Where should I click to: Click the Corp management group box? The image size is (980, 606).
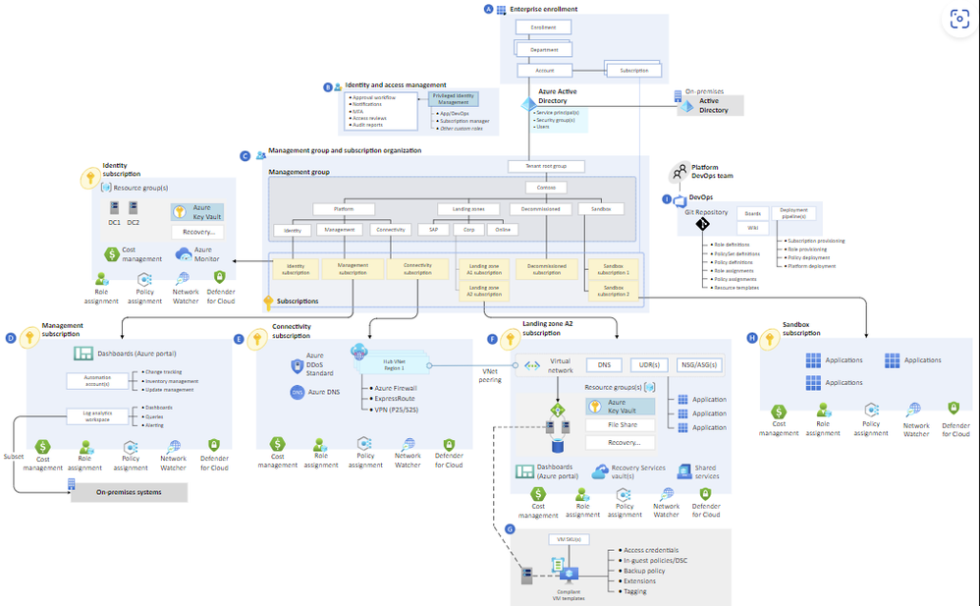click(x=468, y=230)
